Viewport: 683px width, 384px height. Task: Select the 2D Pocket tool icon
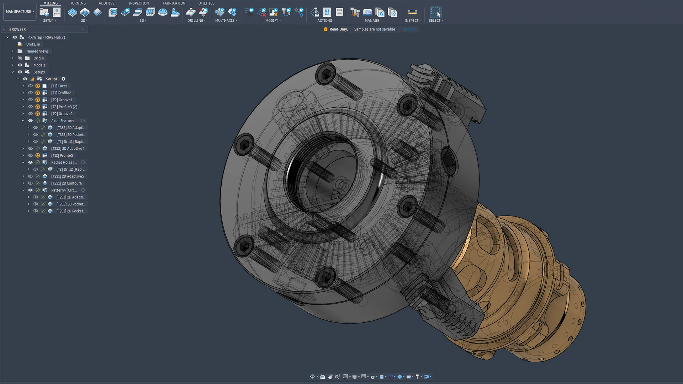pyautogui.click(x=85, y=12)
